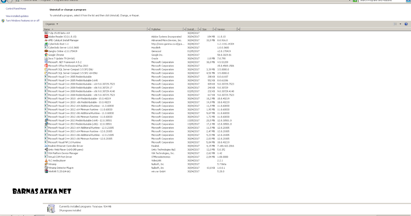
Task: Click the SQL Server Compact 3.5 SP2 ENU icon
Action: click(x=46, y=69)
